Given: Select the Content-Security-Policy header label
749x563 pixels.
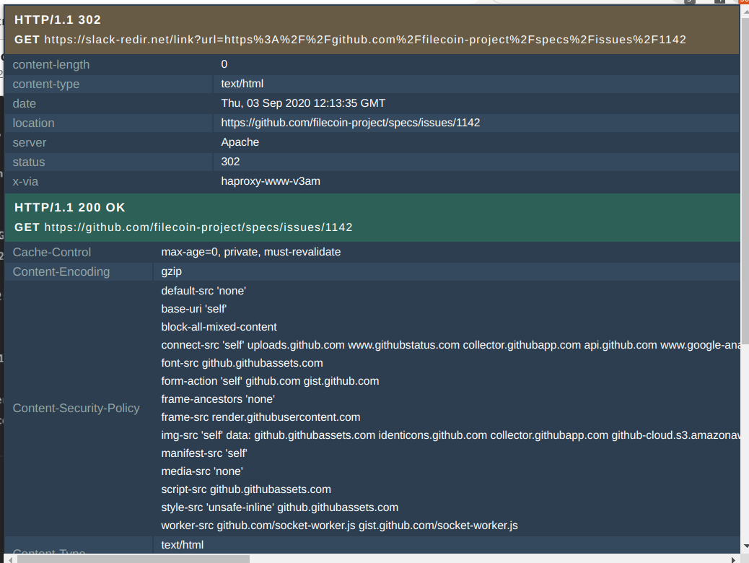Looking at the screenshot, I should tap(76, 408).
